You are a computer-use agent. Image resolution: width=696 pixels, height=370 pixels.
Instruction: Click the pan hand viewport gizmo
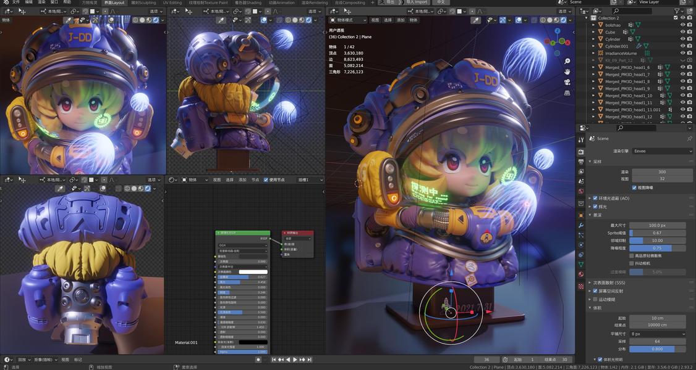tap(567, 72)
